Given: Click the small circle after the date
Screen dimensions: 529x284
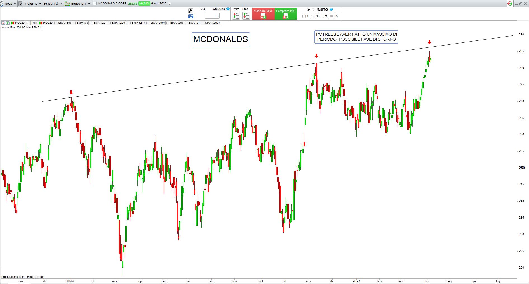Looking at the screenshot, I should coord(169,4).
